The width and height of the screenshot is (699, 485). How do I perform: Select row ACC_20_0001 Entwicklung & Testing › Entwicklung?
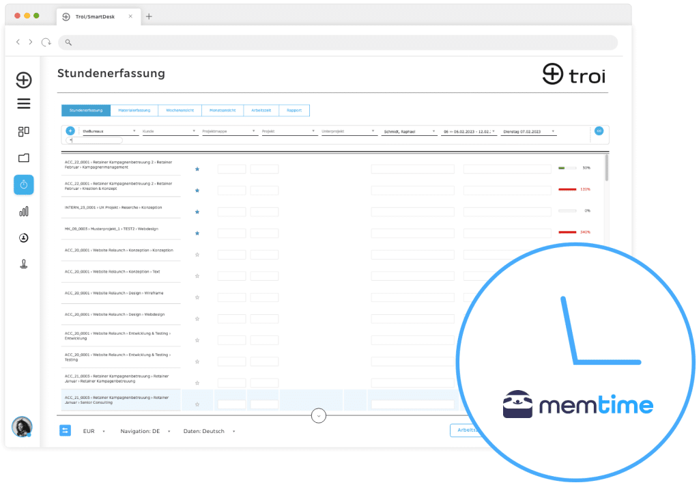[121, 335]
